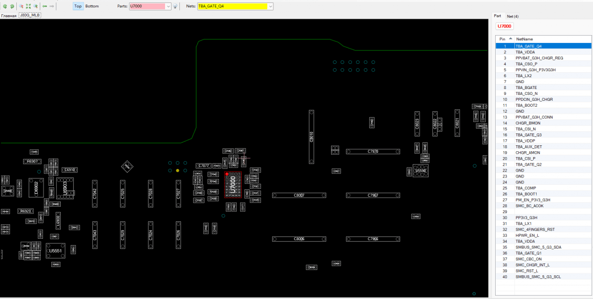This screenshot has width=593, height=299.
Task: Open the Parts dropdown arrow
Action: tap(169, 6)
